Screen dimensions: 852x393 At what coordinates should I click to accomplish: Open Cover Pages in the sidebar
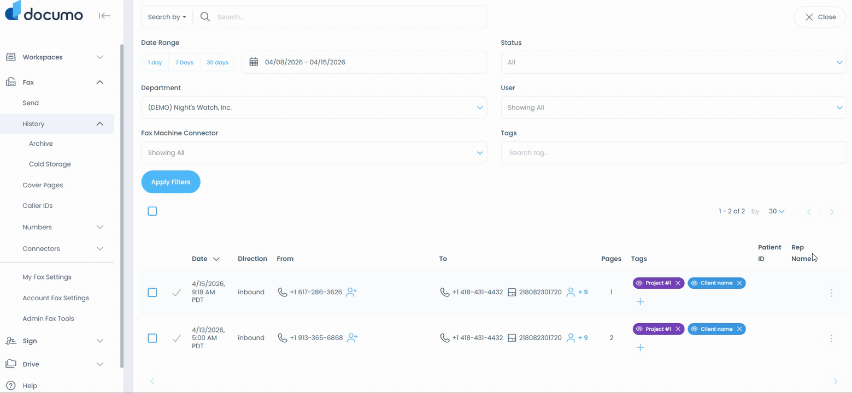coord(43,185)
